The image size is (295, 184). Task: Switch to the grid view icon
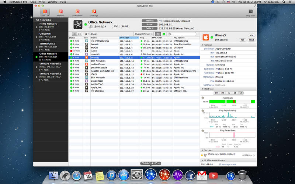click(x=79, y=34)
